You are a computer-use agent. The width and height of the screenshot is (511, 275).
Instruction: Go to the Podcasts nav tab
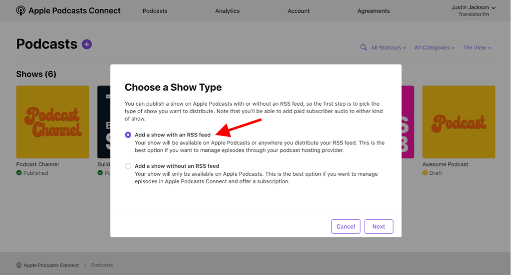coord(155,11)
